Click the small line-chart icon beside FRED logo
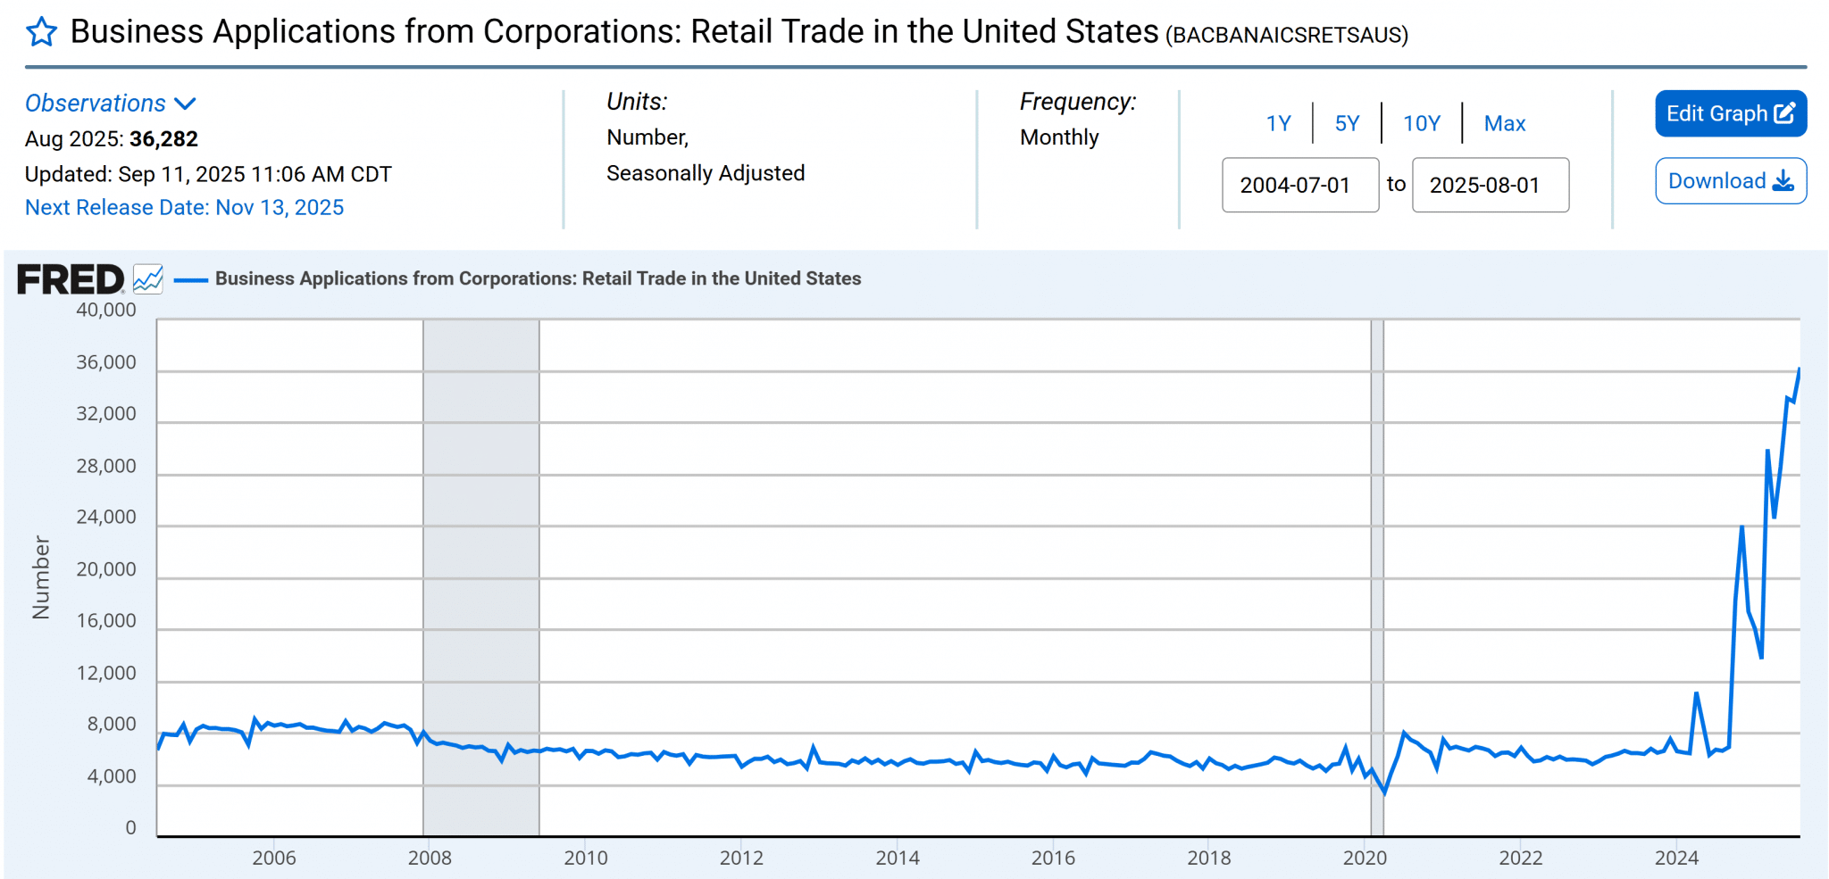The width and height of the screenshot is (1829, 879). pos(148,279)
